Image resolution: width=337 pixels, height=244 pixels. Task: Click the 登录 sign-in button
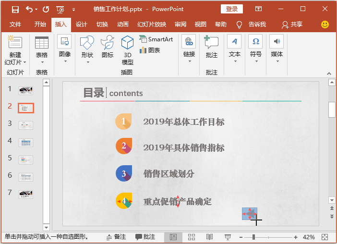[x=232, y=9]
